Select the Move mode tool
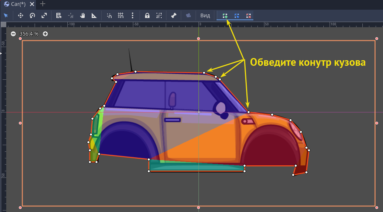This screenshot has height=212, width=383. point(21,15)
